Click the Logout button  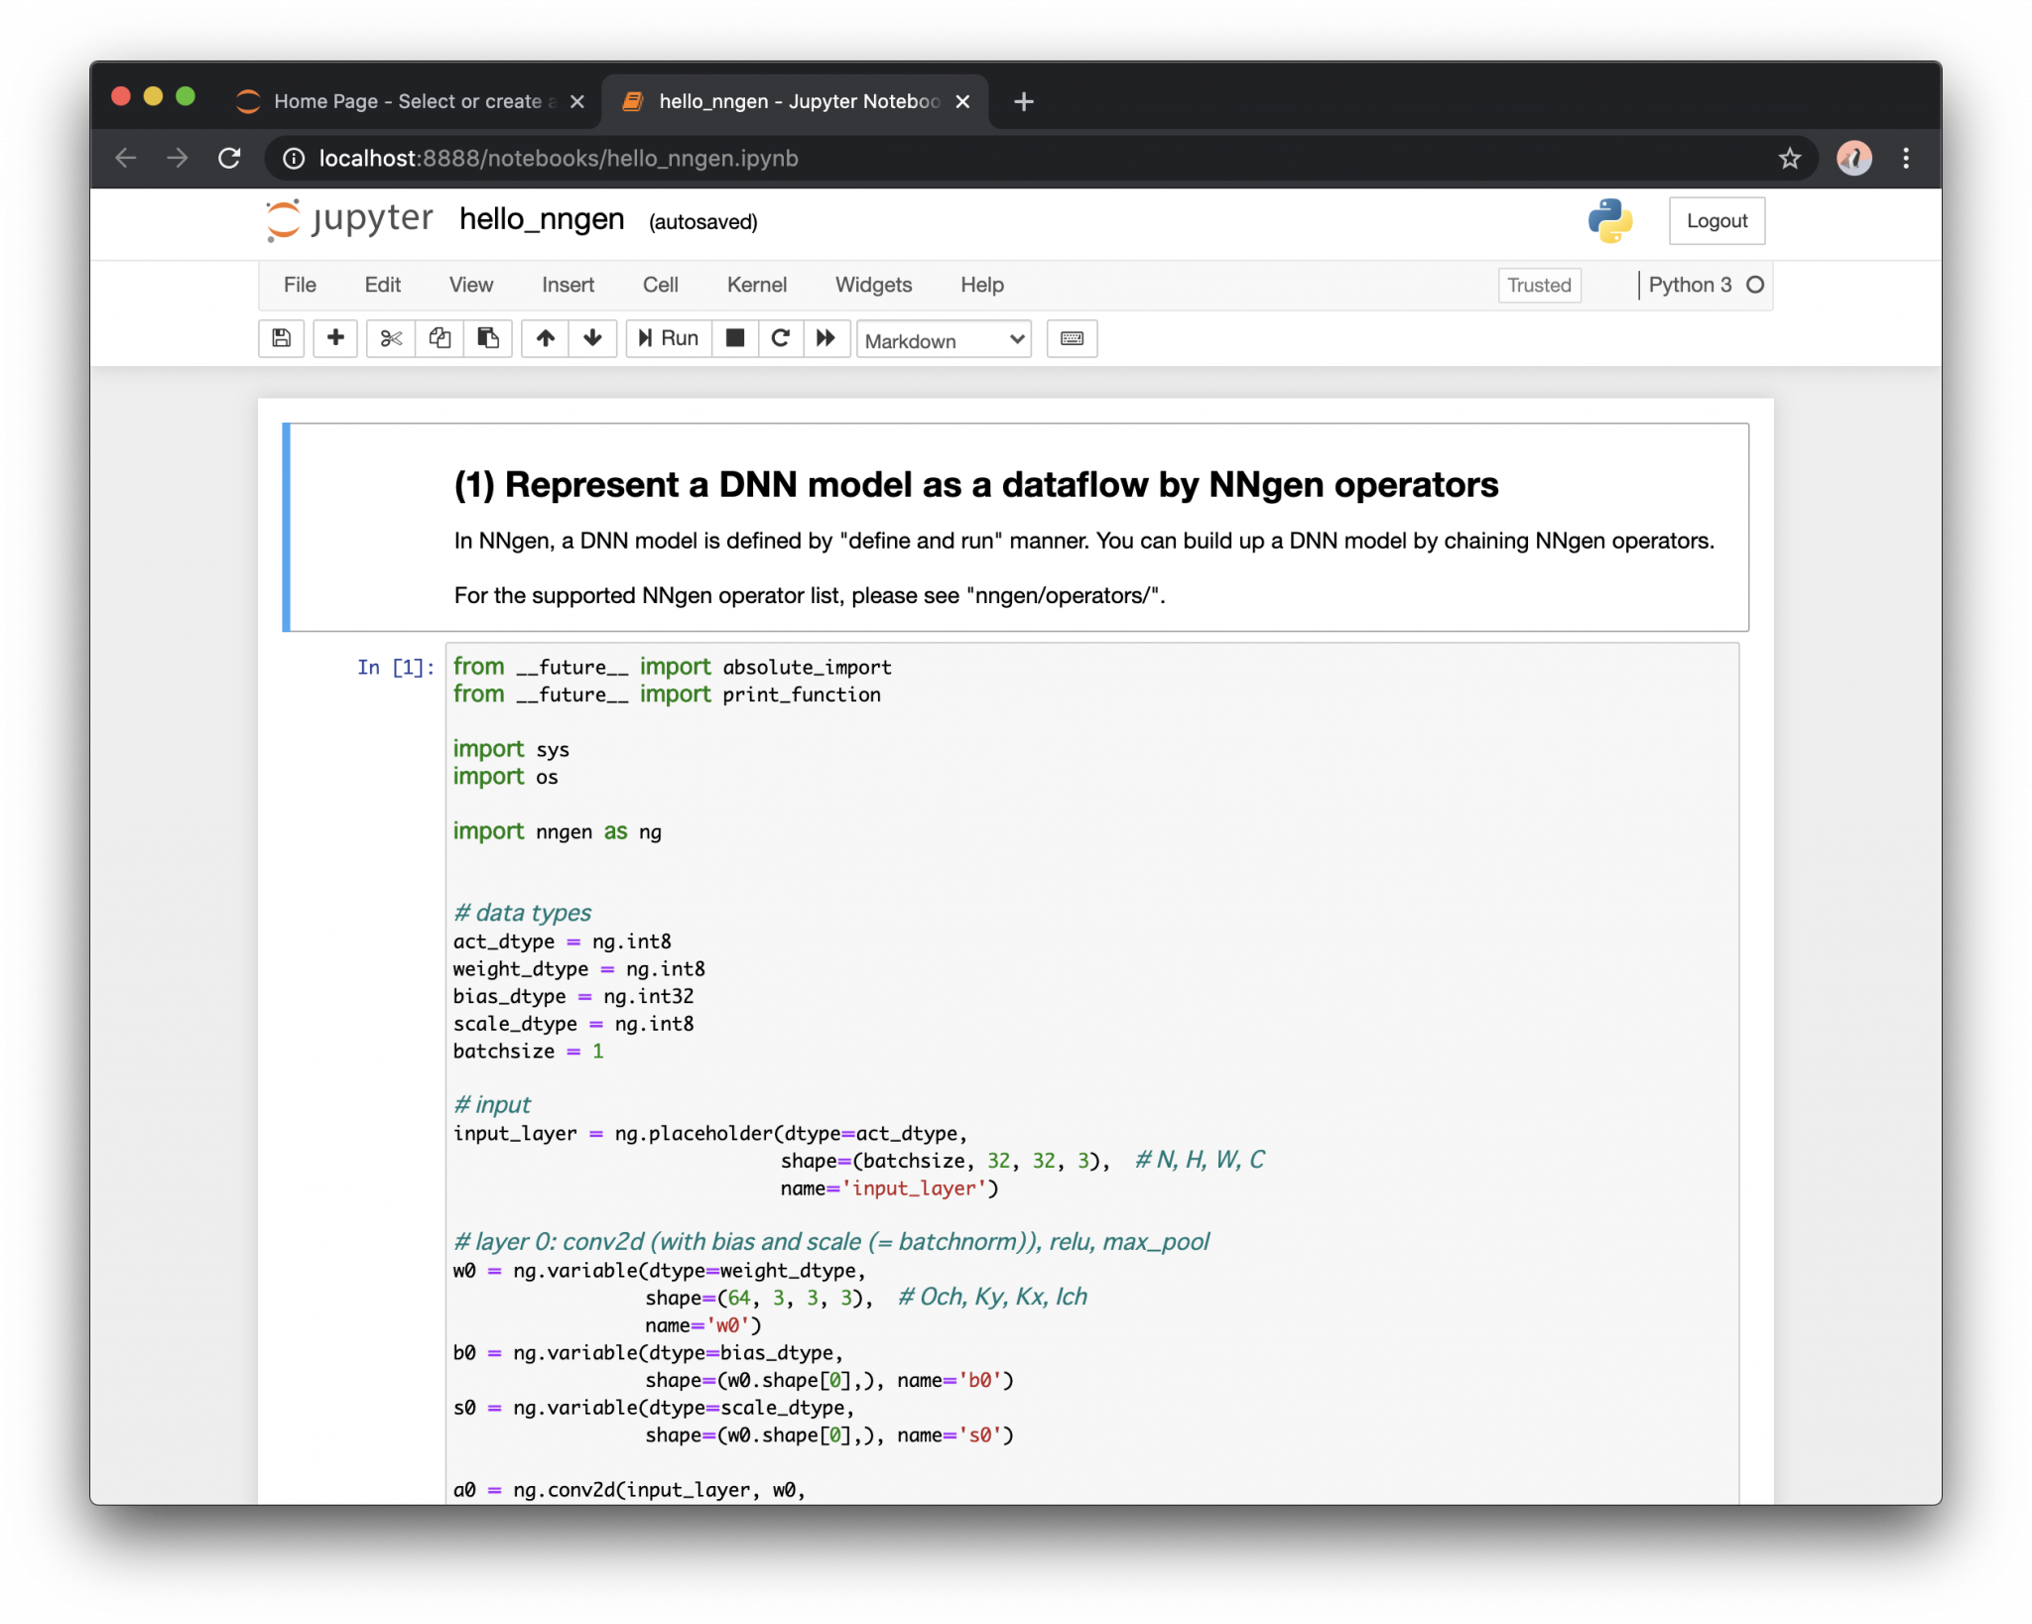(1716, 220)
